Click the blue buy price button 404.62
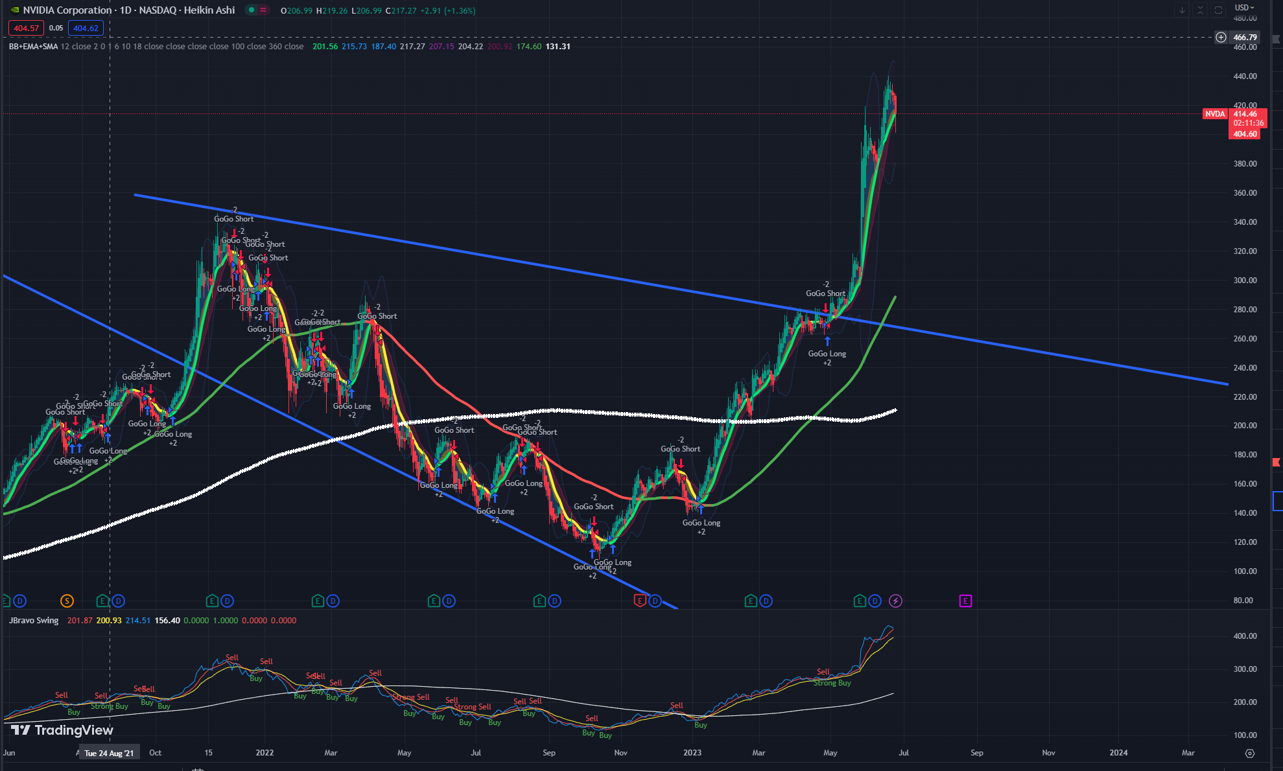1283x771 pixels. pos(86,28)
